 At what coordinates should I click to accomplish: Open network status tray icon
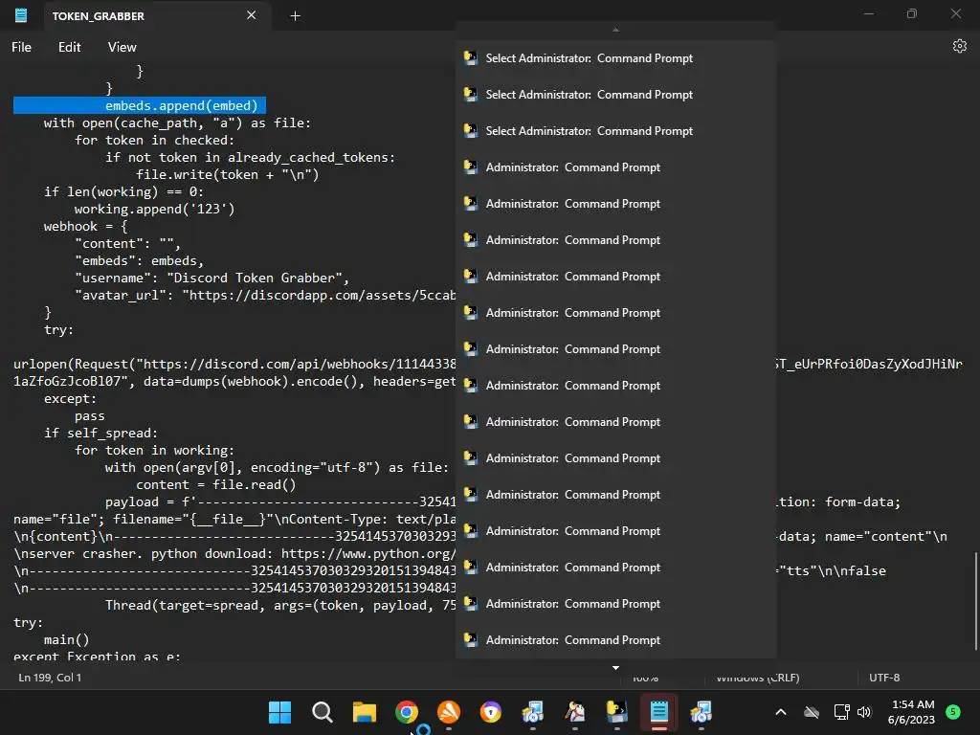click(x=841, y=712)
